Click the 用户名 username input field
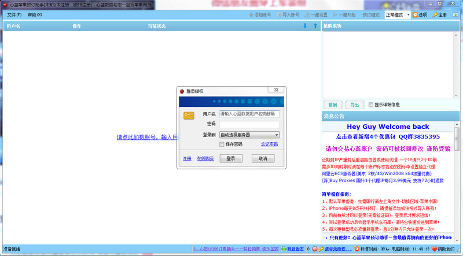 (249, 114)
